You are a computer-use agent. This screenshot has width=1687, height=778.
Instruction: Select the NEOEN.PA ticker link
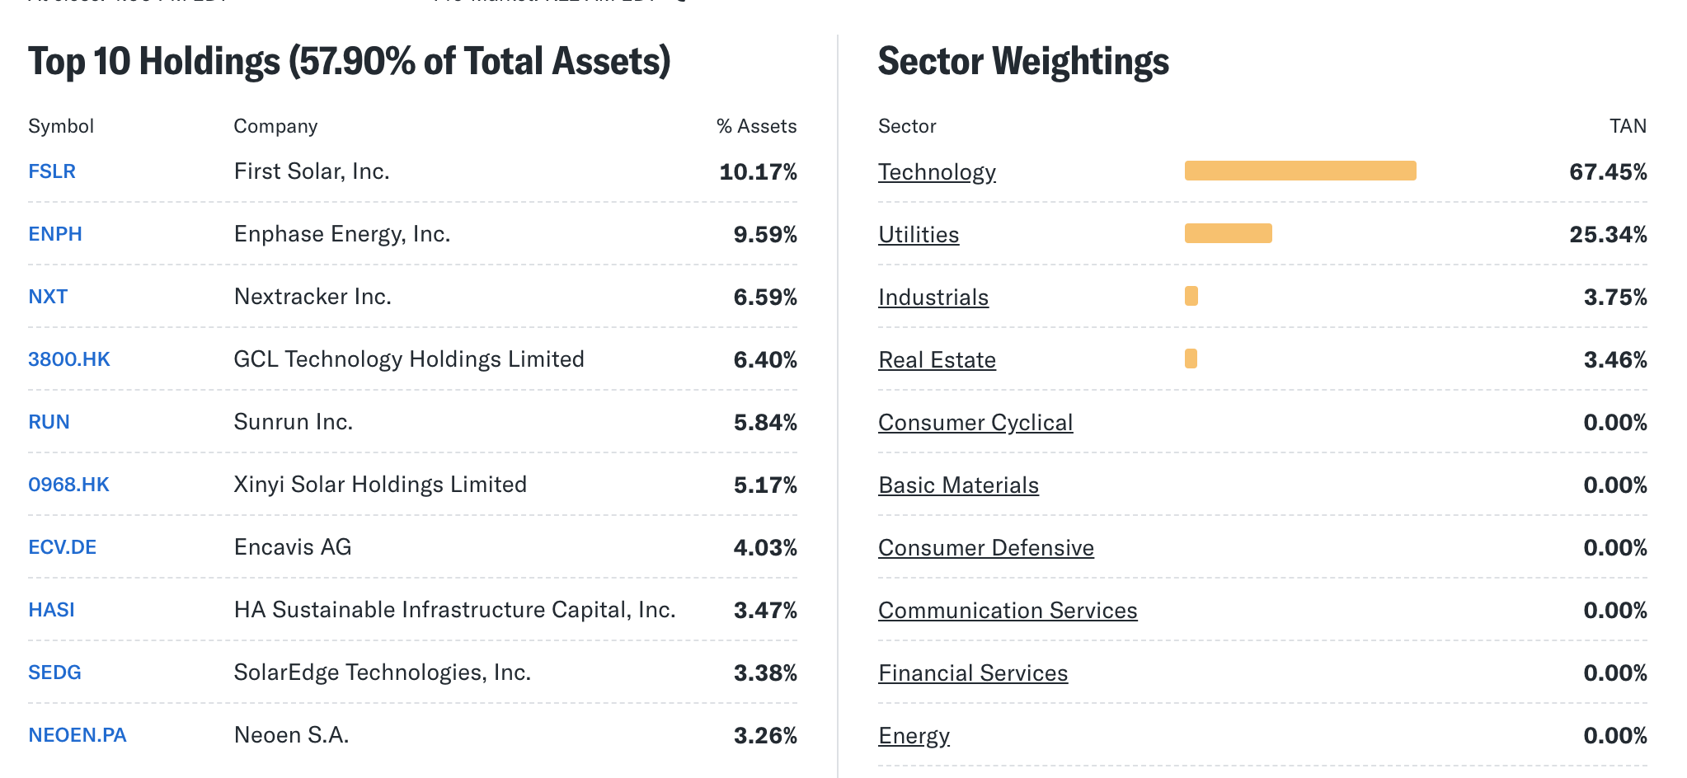tap(78, 735)
